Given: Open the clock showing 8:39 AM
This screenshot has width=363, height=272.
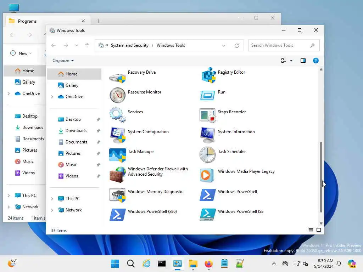Looking at the screenshot, I should [x=324, y=263].
